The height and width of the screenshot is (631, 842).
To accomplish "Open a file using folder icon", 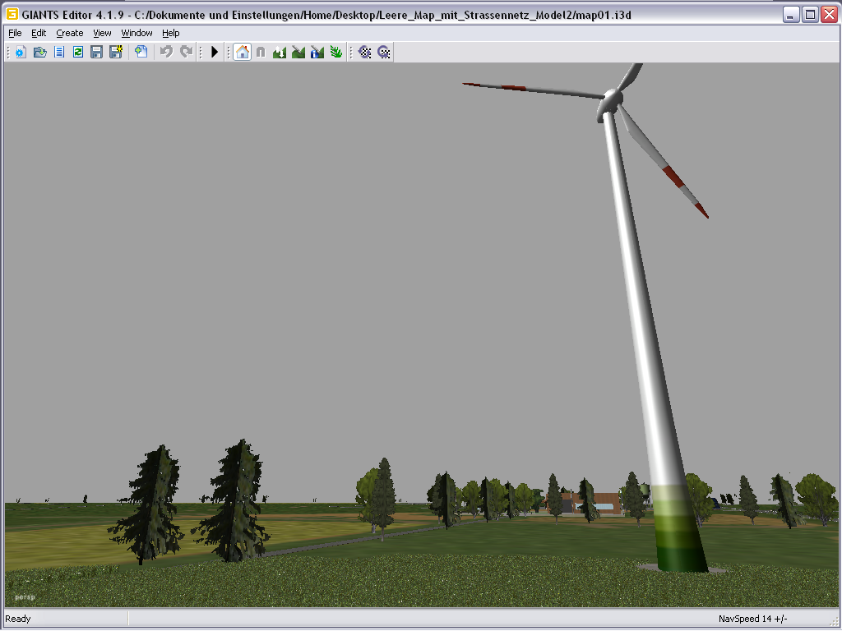I will click(39, 52).
